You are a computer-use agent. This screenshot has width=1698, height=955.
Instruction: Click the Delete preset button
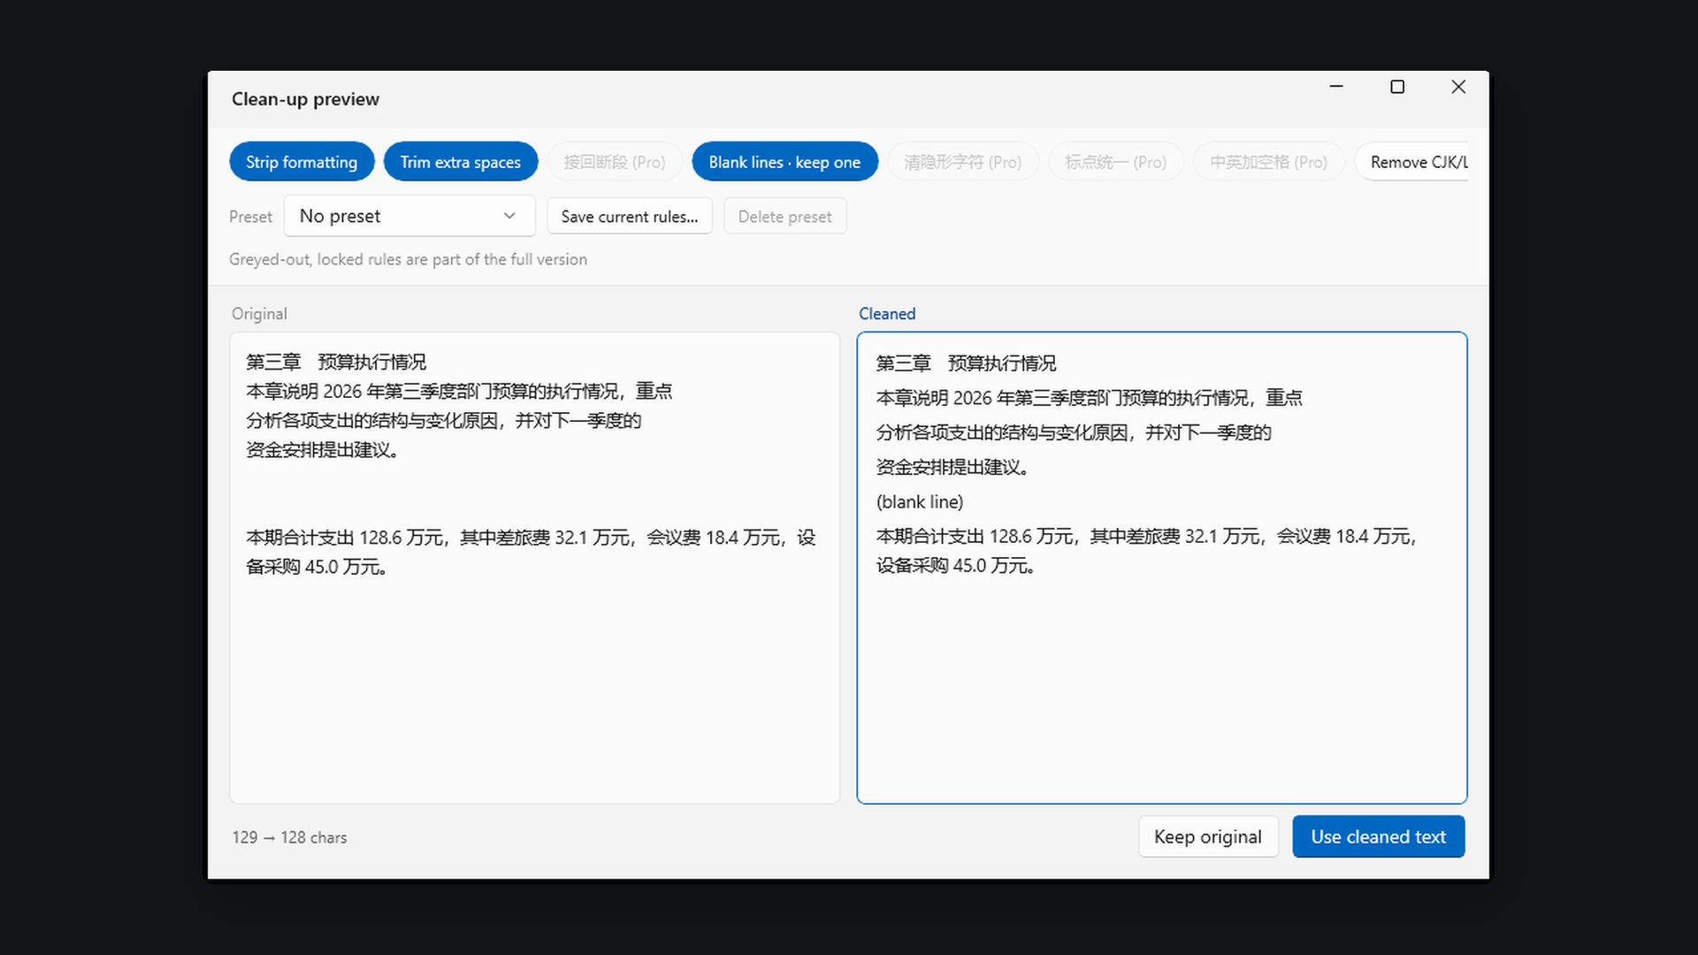[x=784, y=217]
